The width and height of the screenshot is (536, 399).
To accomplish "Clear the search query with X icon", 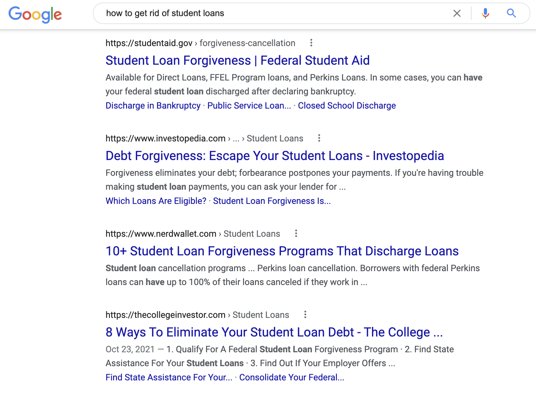I will click(x=457, y=13).
